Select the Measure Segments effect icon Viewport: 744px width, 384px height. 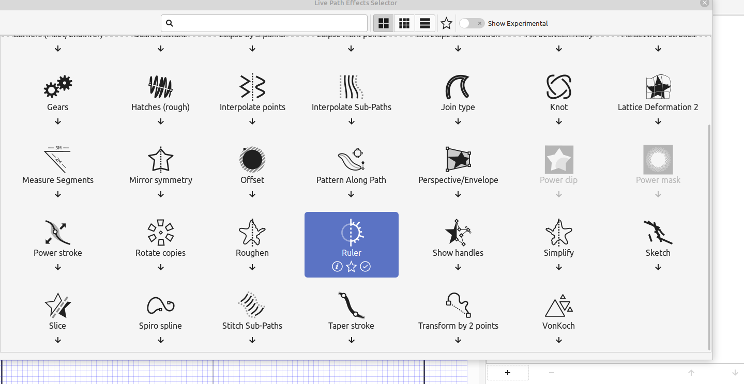58,159
